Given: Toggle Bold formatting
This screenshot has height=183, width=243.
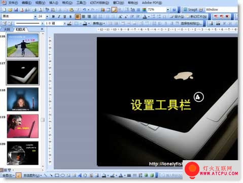Looking at the screenshot, I should (x=53, y=17).
